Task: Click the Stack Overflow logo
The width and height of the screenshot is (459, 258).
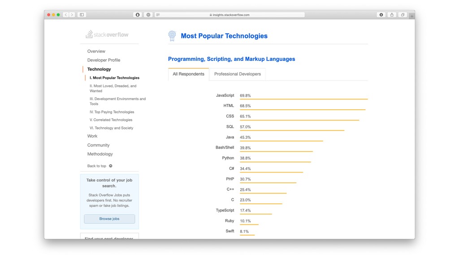Action: click(x=107, y=34)
